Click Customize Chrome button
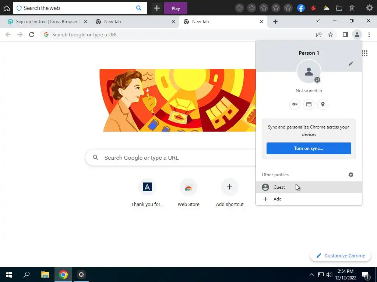 point(341,256)
